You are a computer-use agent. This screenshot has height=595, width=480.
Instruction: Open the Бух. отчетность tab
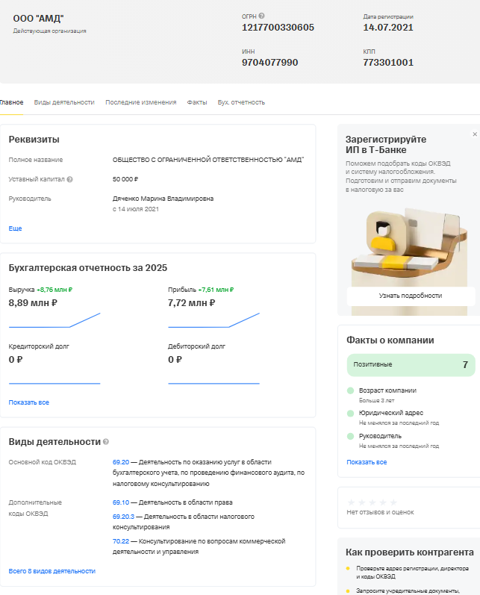(x=241, y=102)
